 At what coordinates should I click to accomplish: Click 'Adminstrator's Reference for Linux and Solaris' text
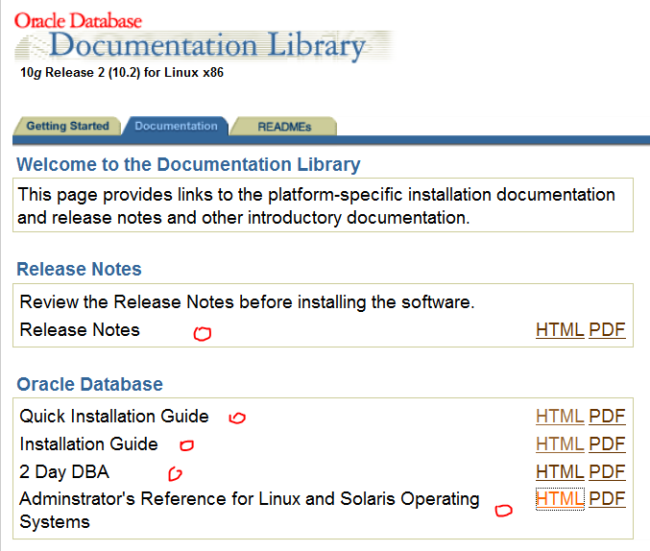pos(249,510)
